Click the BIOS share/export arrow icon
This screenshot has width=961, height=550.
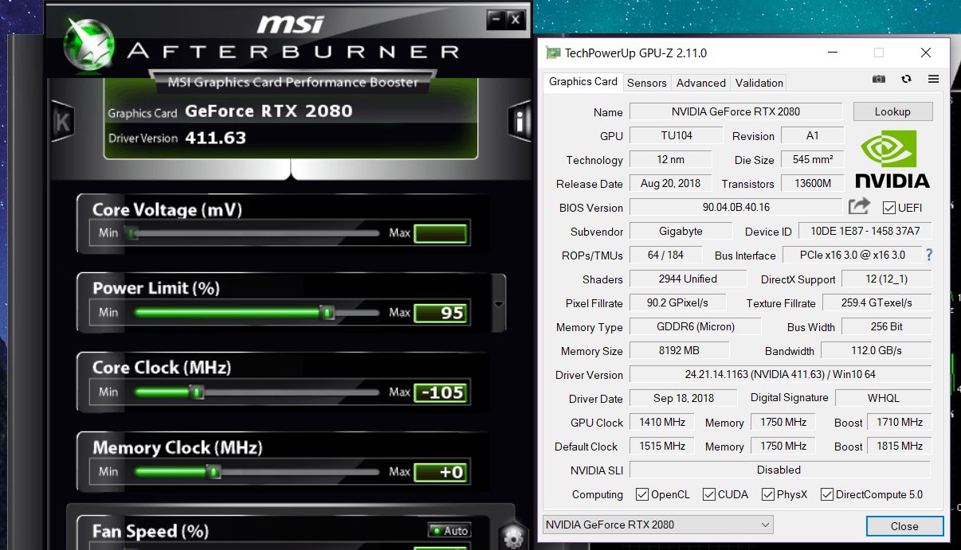859,207
